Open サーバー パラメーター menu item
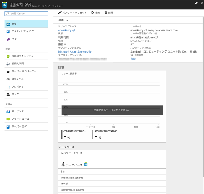 (26, 71)
